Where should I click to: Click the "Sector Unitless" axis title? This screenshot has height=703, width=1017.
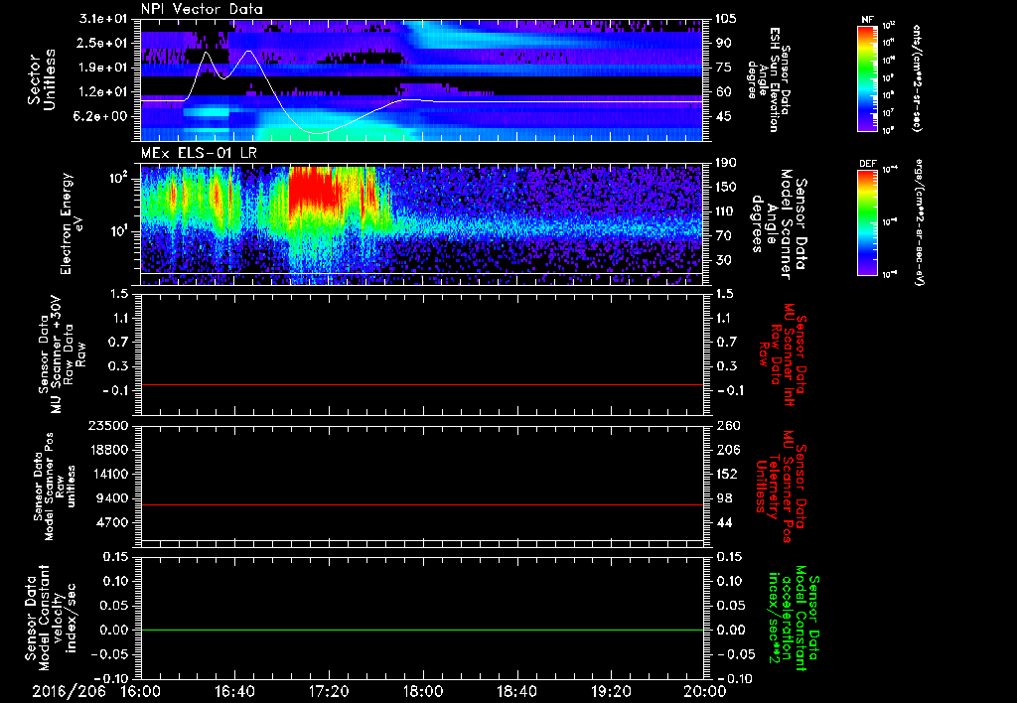click(x=42, y=79)
